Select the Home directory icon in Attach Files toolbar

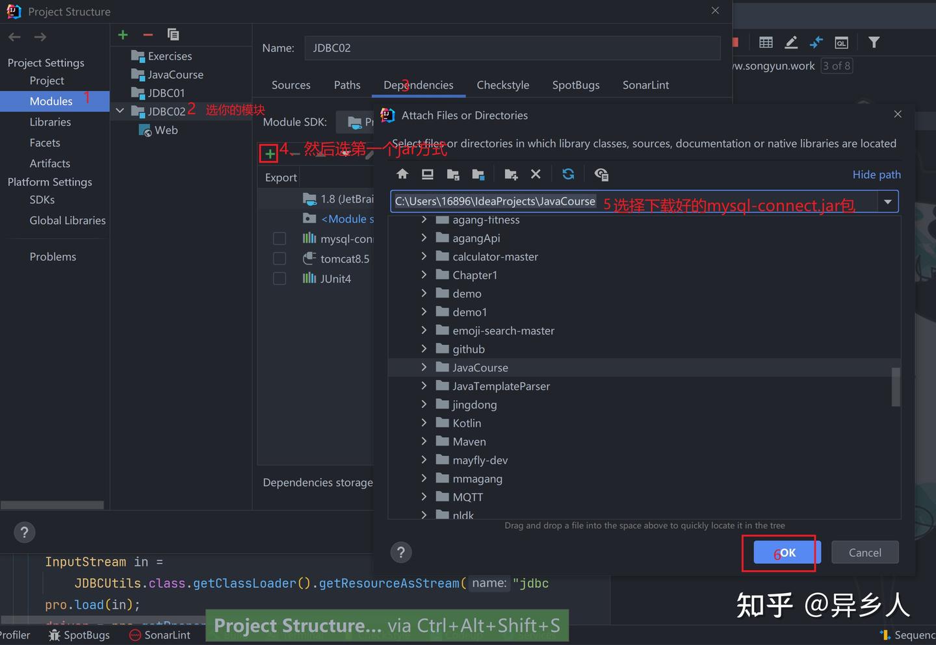[x=402, y=174]
